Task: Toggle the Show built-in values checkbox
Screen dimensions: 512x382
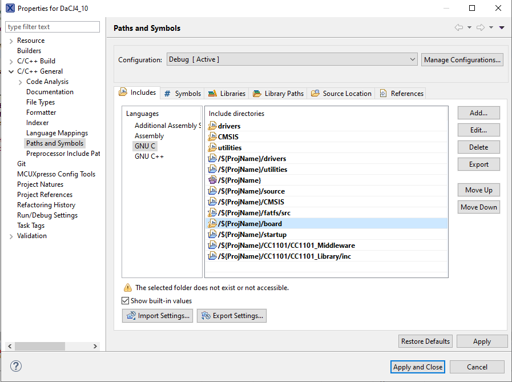Action: (125, 301)
